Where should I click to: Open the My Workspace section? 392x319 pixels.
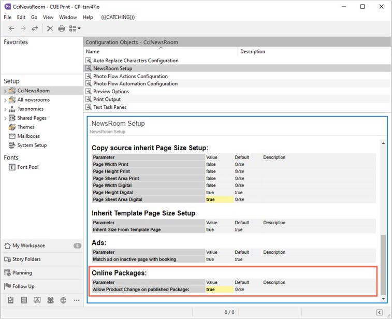point(28,245)
